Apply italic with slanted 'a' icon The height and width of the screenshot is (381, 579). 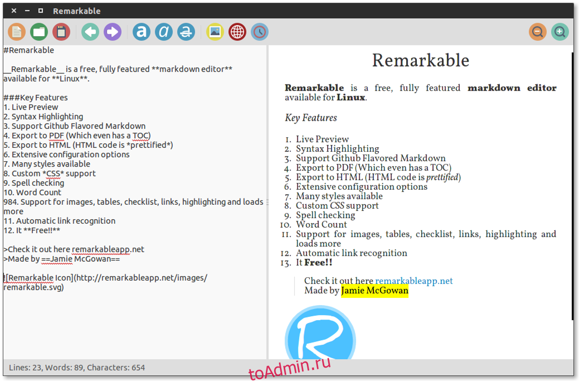[x=164, y=32]
